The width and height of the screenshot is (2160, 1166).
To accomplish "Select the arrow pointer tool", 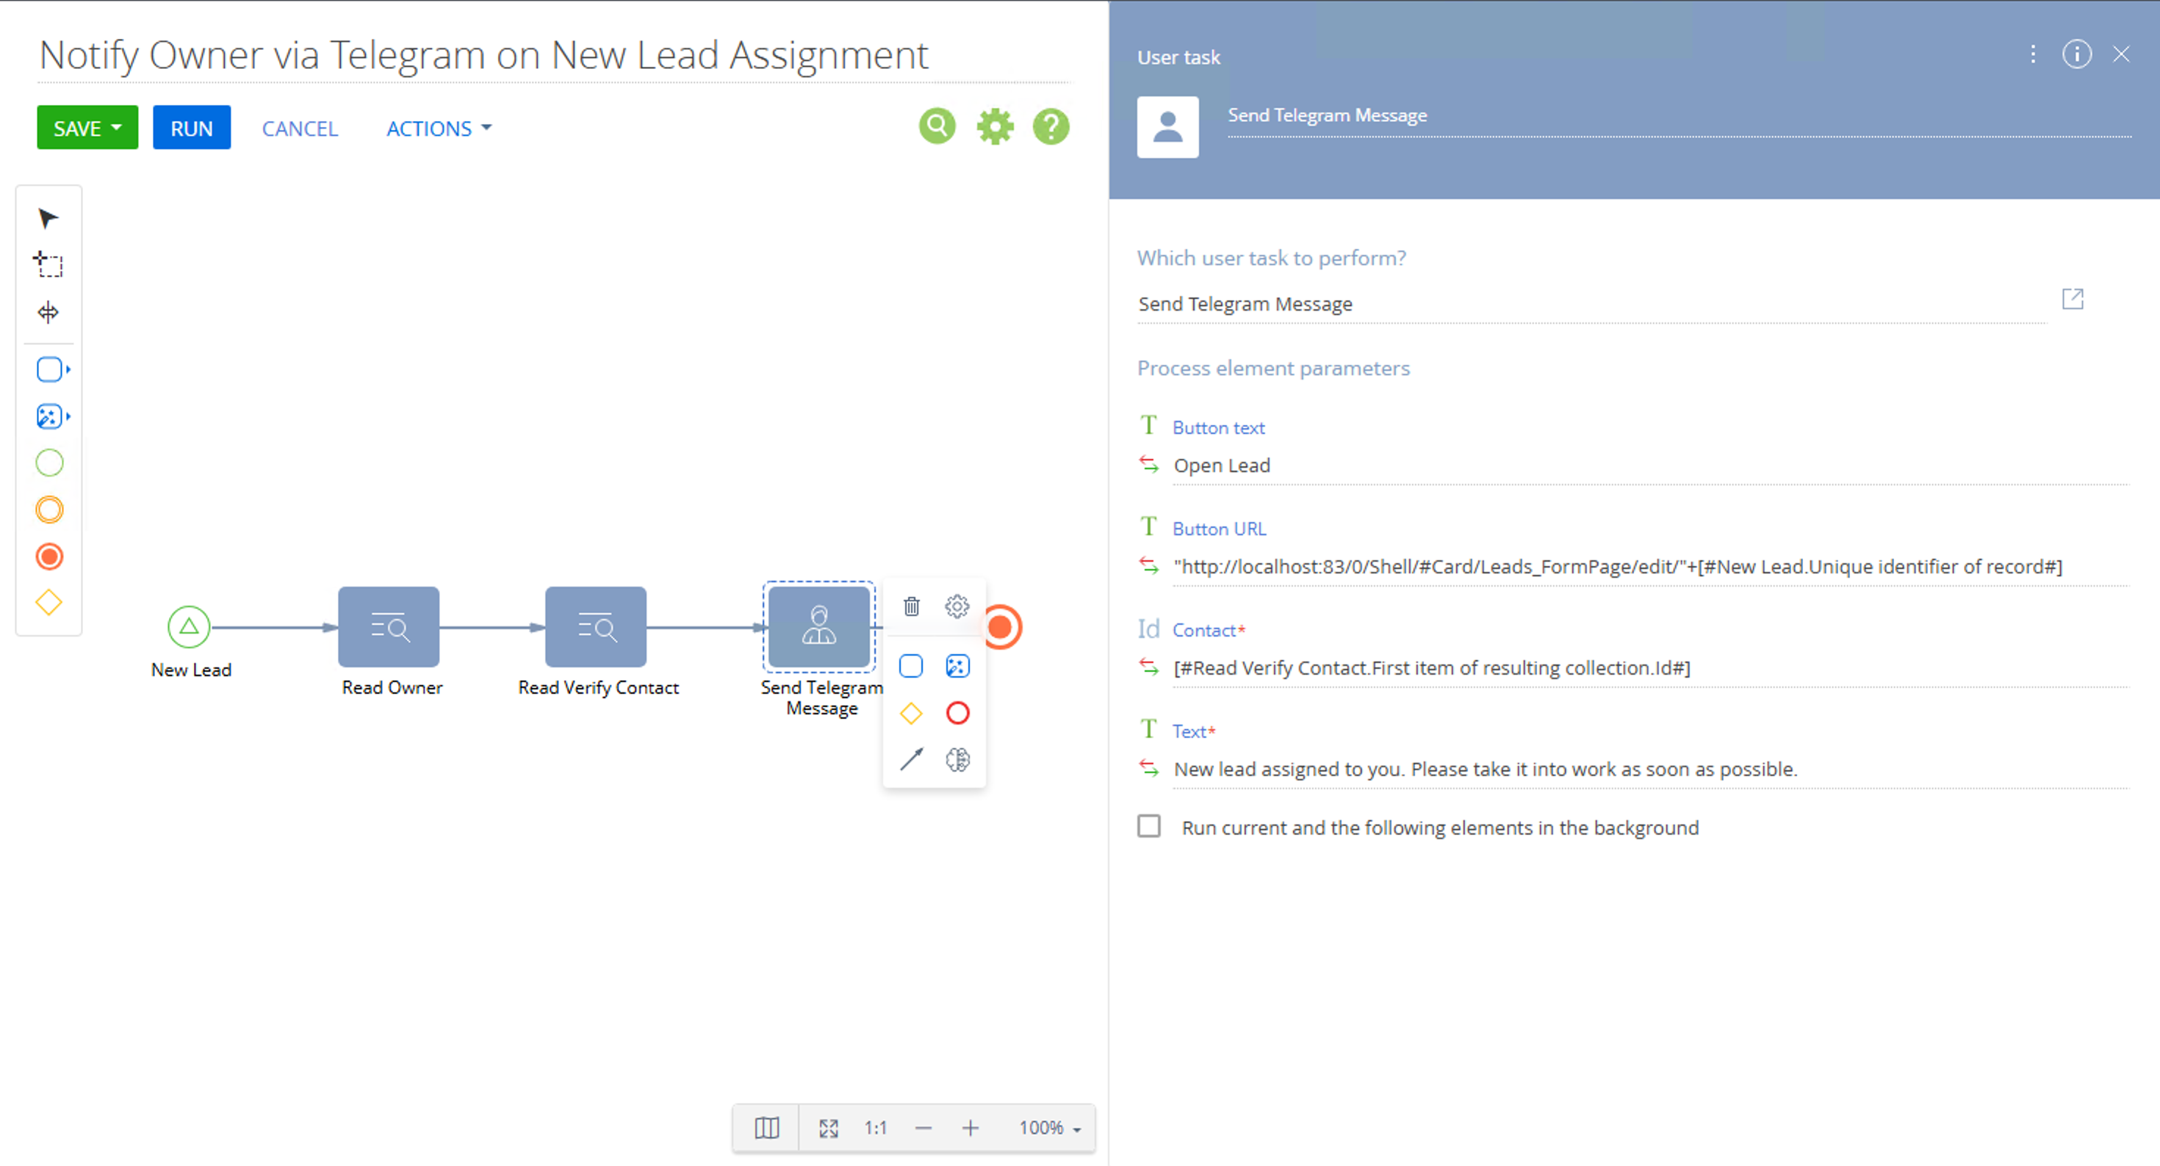I will coord(48,219).
